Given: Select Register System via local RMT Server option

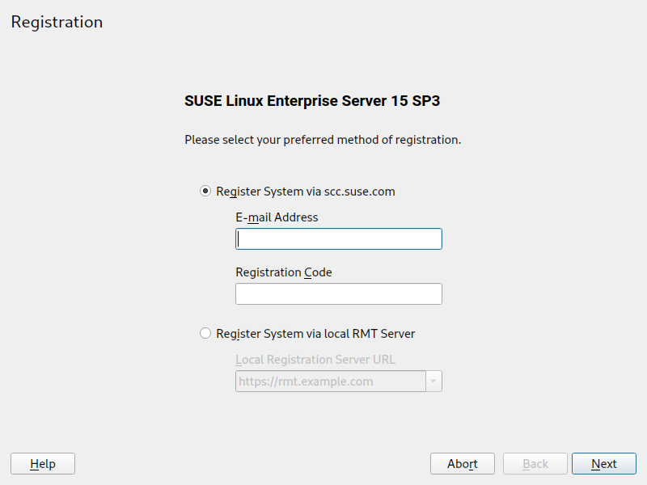Looking at the screenshot, I should tap(205, 333).
